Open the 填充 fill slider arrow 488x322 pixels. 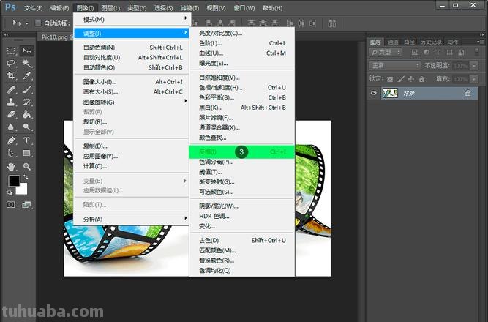pyautogui.click(x=474, y=79)
